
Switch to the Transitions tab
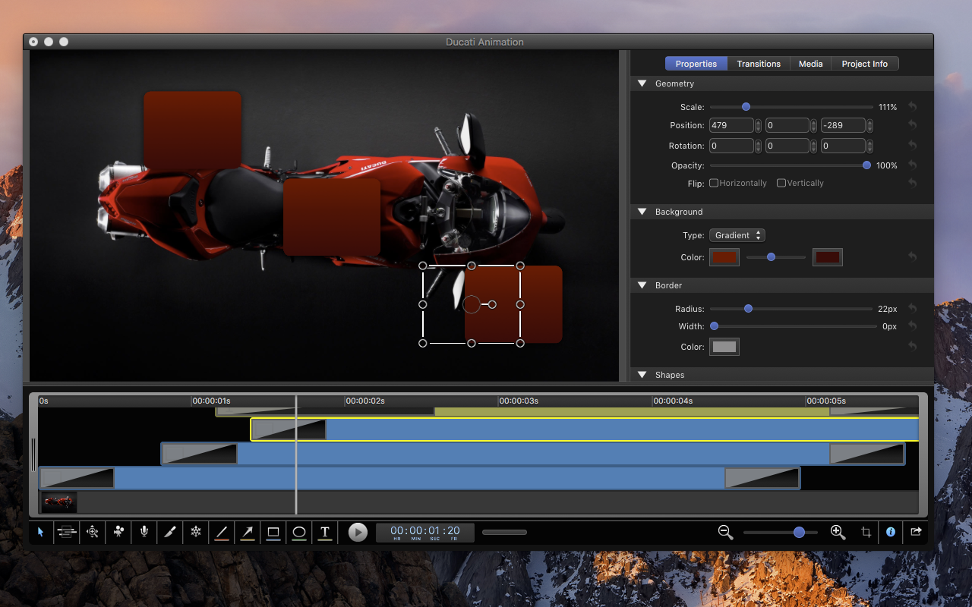(x=759, y=64)
